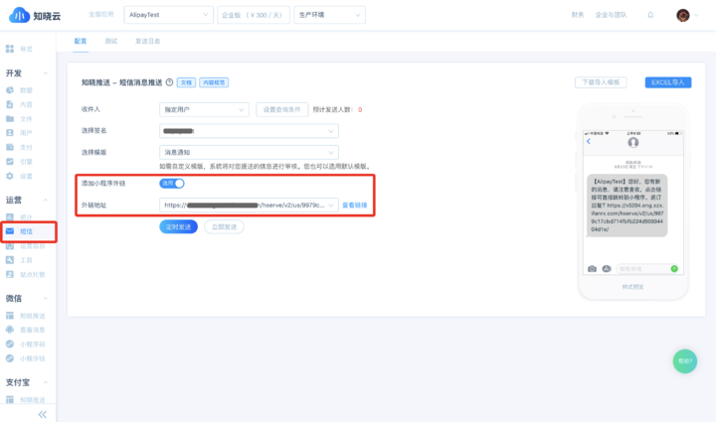The image size is (716, 422).
Task: Open the user avatar menu
Action: point(683,15)
